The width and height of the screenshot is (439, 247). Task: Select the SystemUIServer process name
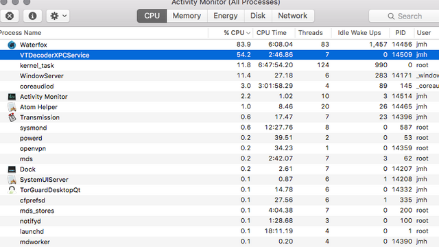[44, 180]
